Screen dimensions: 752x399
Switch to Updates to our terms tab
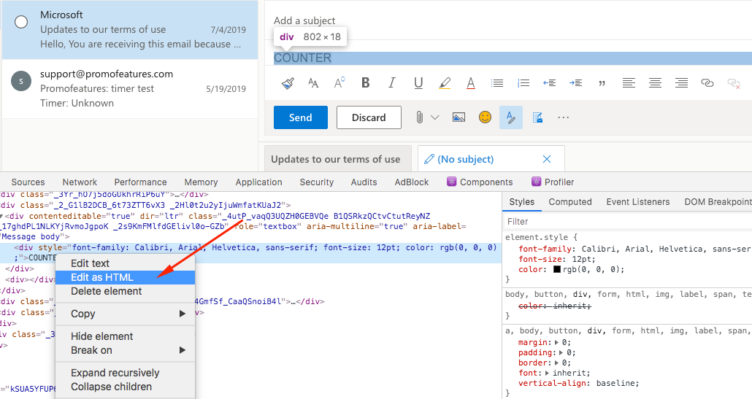[338, 158]
